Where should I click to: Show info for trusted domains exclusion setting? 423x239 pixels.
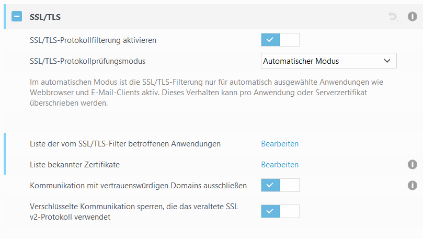click(x=412, y=185)
